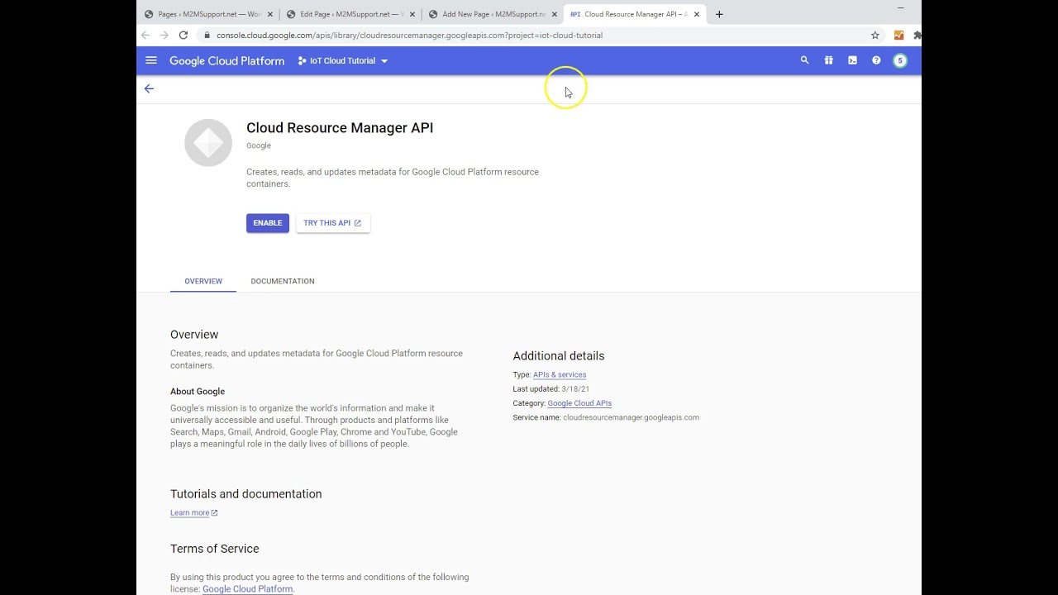Click the site lock icon

point(207,36)
